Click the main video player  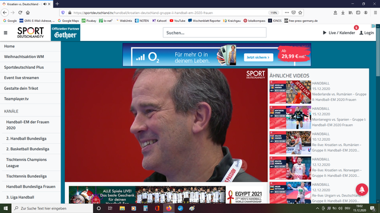166,125
